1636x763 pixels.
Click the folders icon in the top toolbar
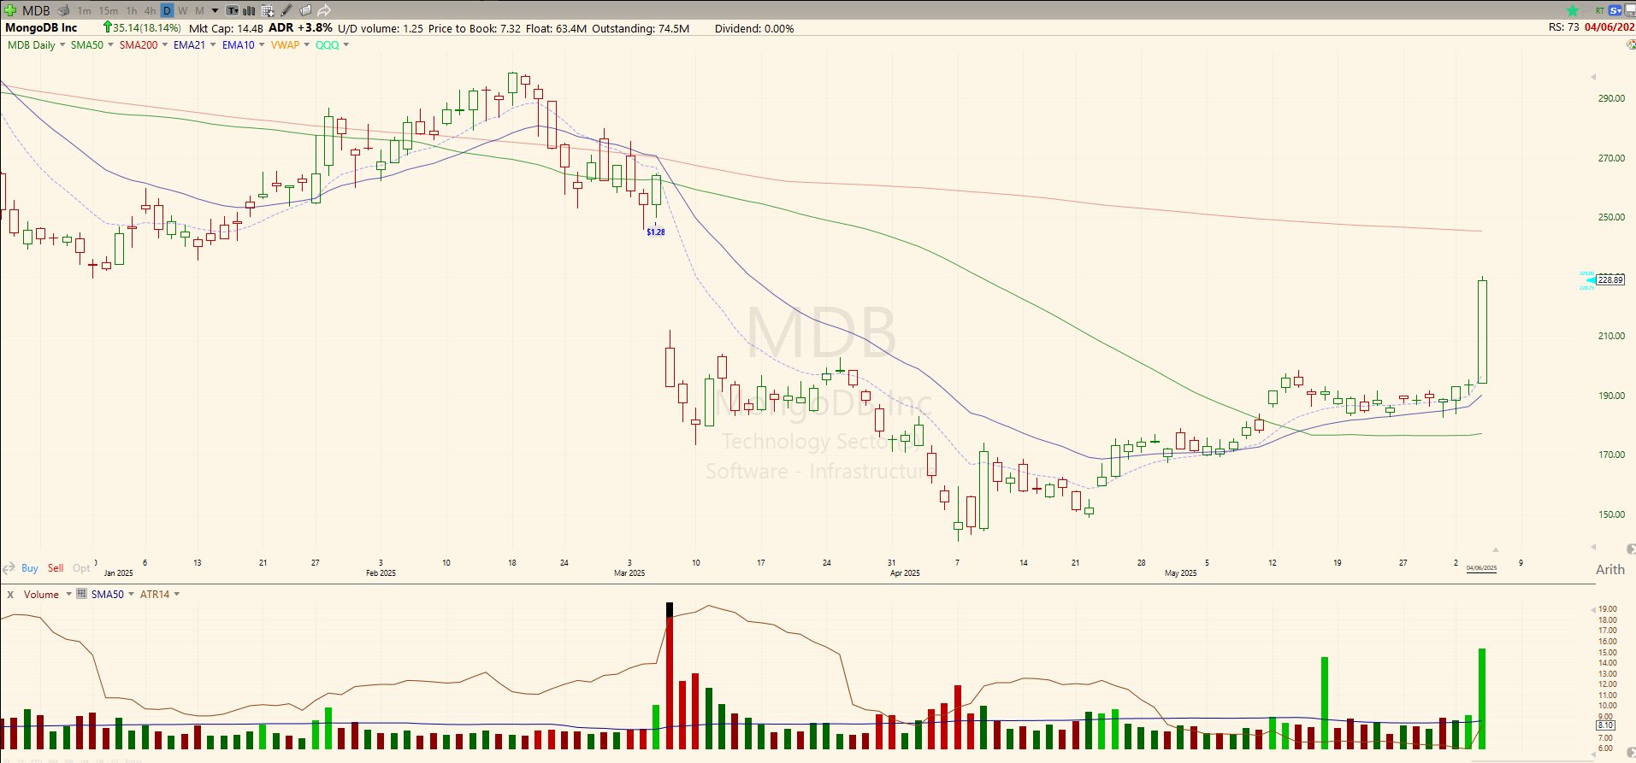[305, 10]
